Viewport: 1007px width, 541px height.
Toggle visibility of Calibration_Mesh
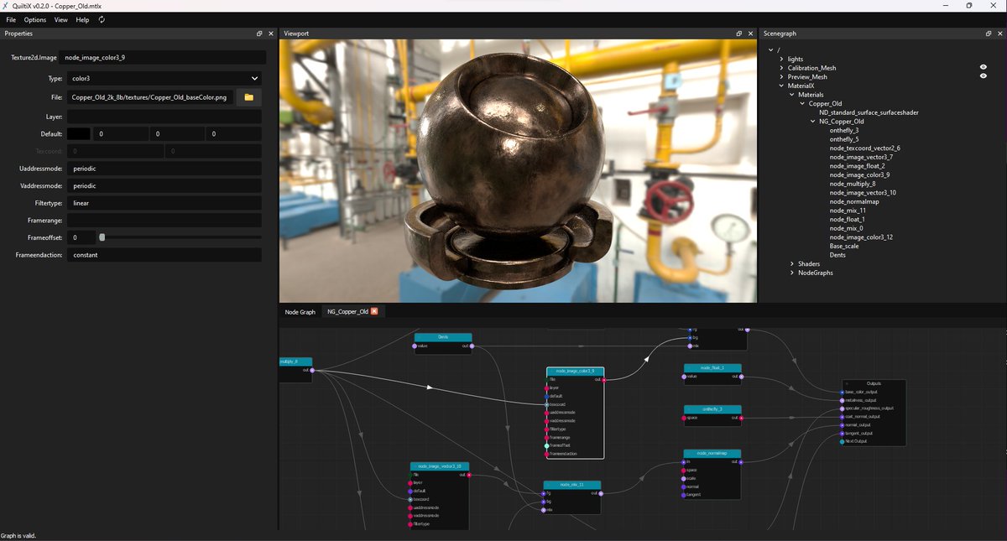click(x=983, y=67)
